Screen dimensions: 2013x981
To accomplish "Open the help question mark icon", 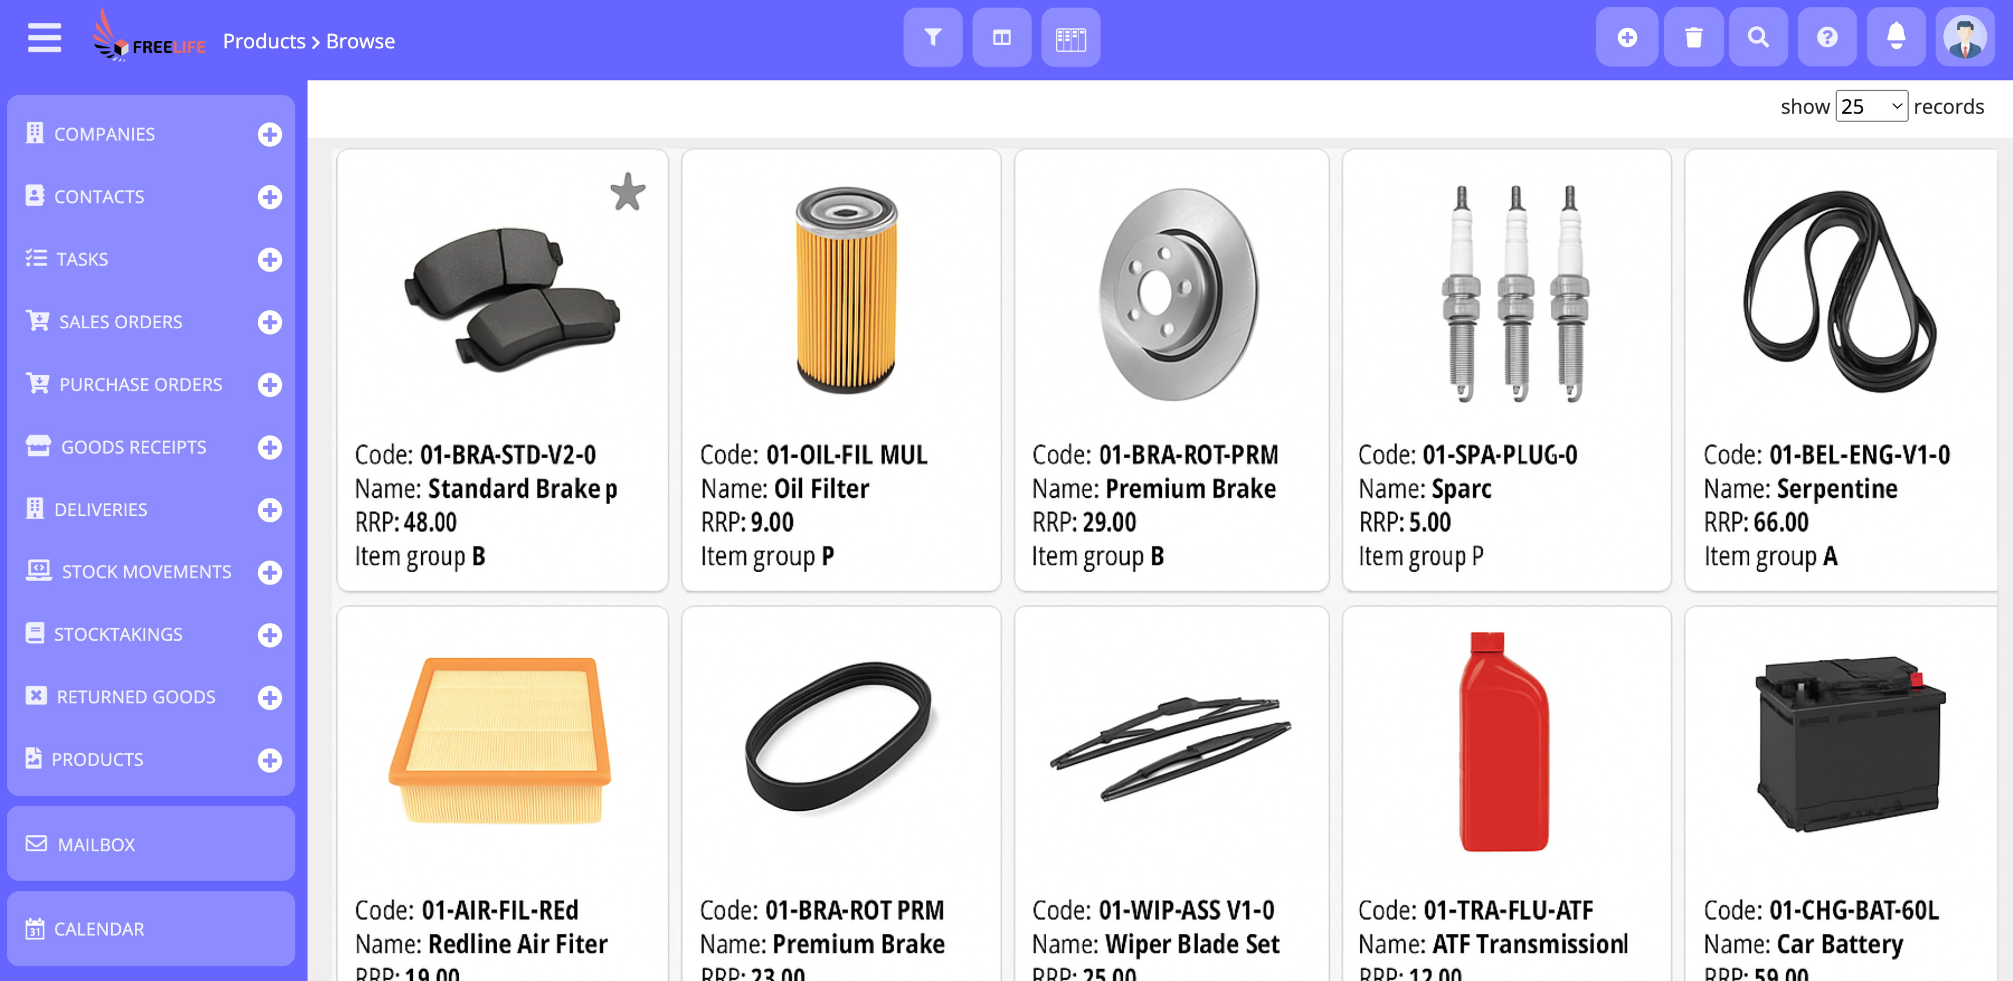I will (x=1826, y=37).
